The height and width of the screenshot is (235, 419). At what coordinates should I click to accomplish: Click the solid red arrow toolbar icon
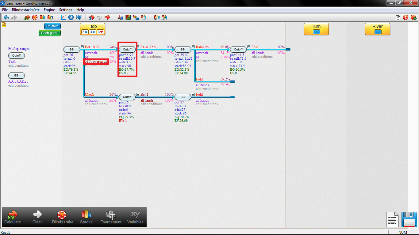coord(107,17)
